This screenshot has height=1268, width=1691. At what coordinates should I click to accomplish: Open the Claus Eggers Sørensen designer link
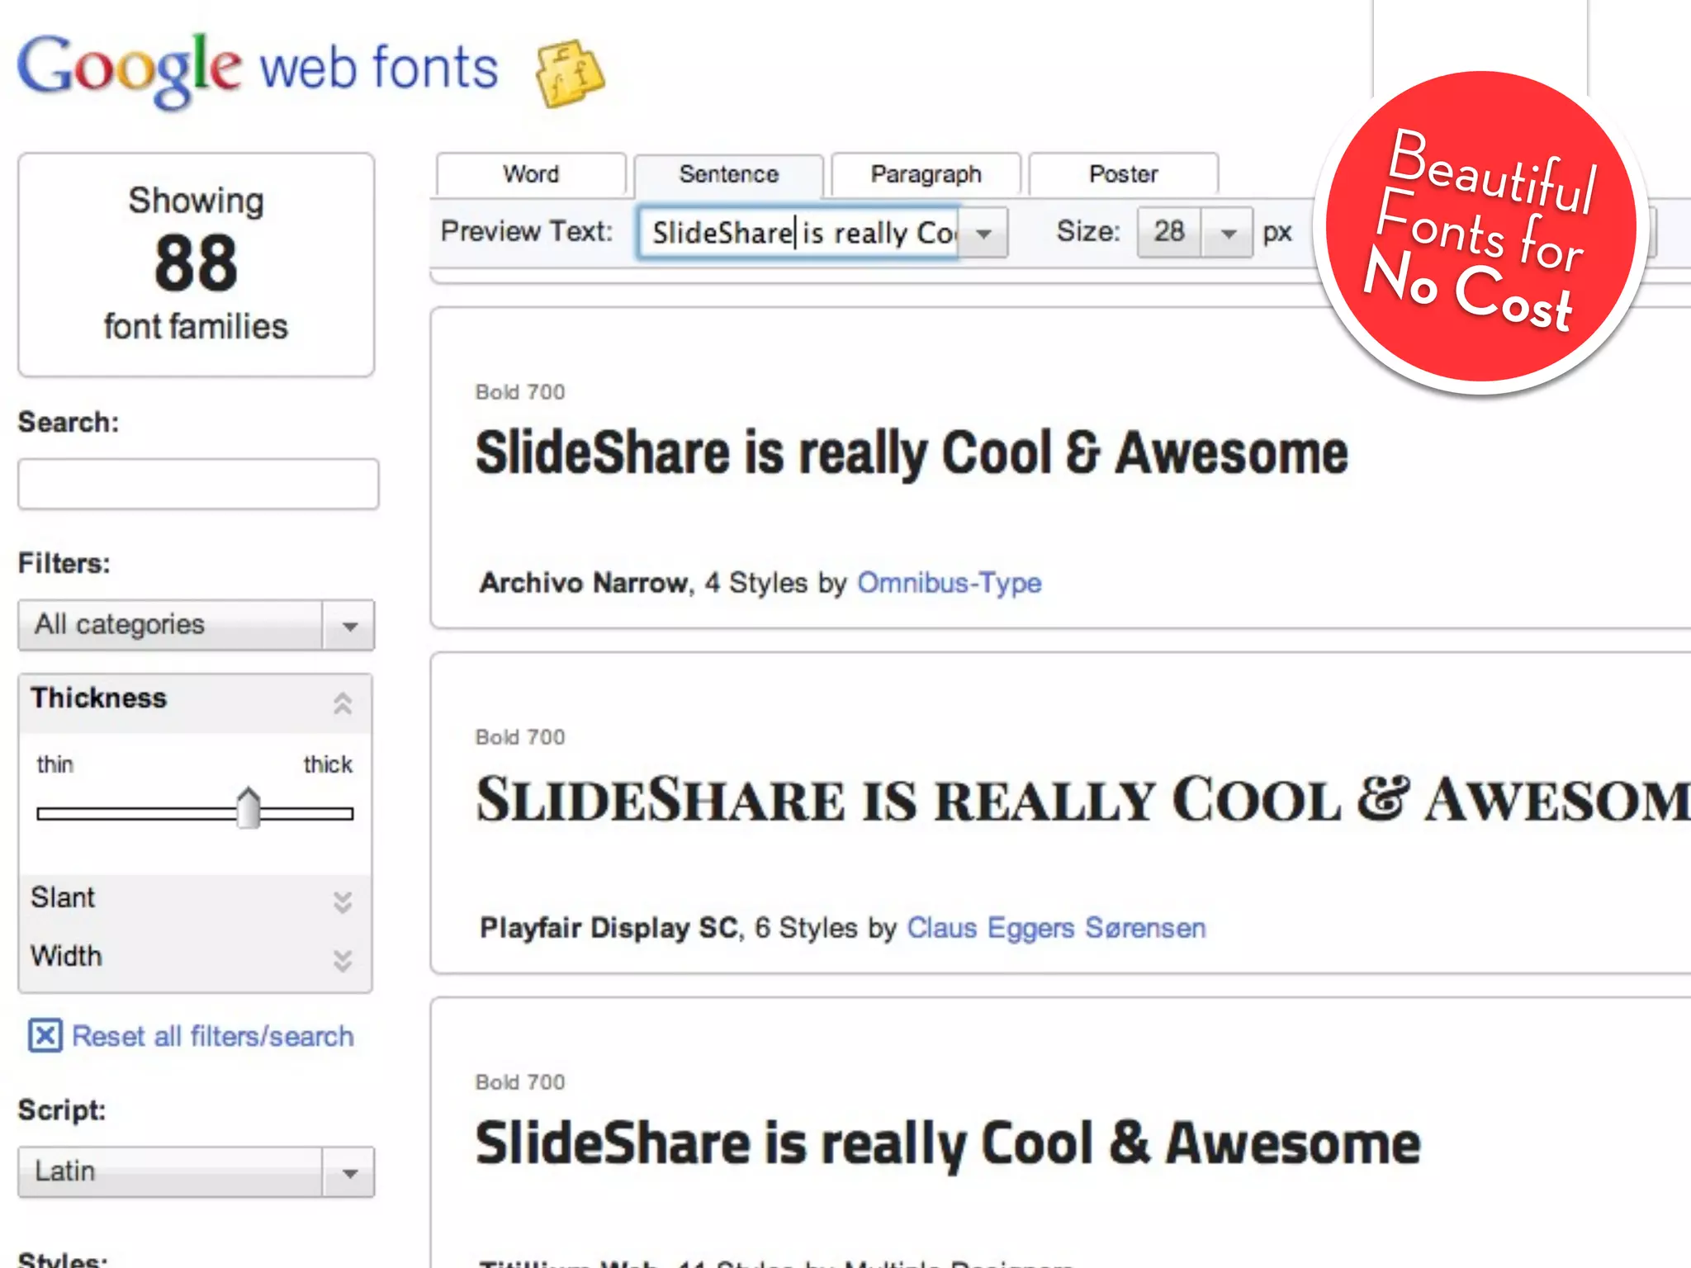pyautogui.click(x=1056, y=928)
